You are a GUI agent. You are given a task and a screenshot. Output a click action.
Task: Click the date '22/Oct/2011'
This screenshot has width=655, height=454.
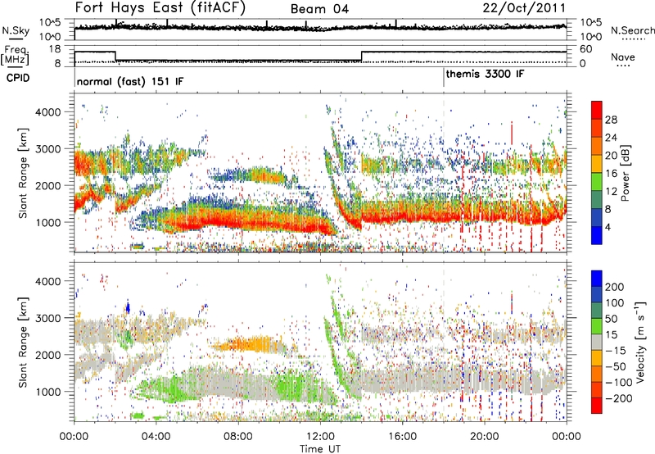pyautogui.click(x=524, y=8)
